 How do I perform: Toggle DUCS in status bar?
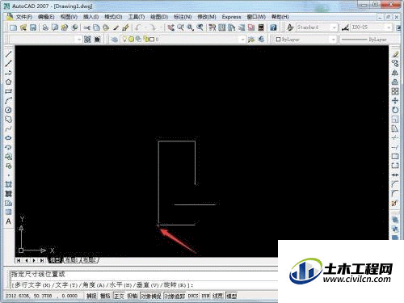click(x=193, y=296)
